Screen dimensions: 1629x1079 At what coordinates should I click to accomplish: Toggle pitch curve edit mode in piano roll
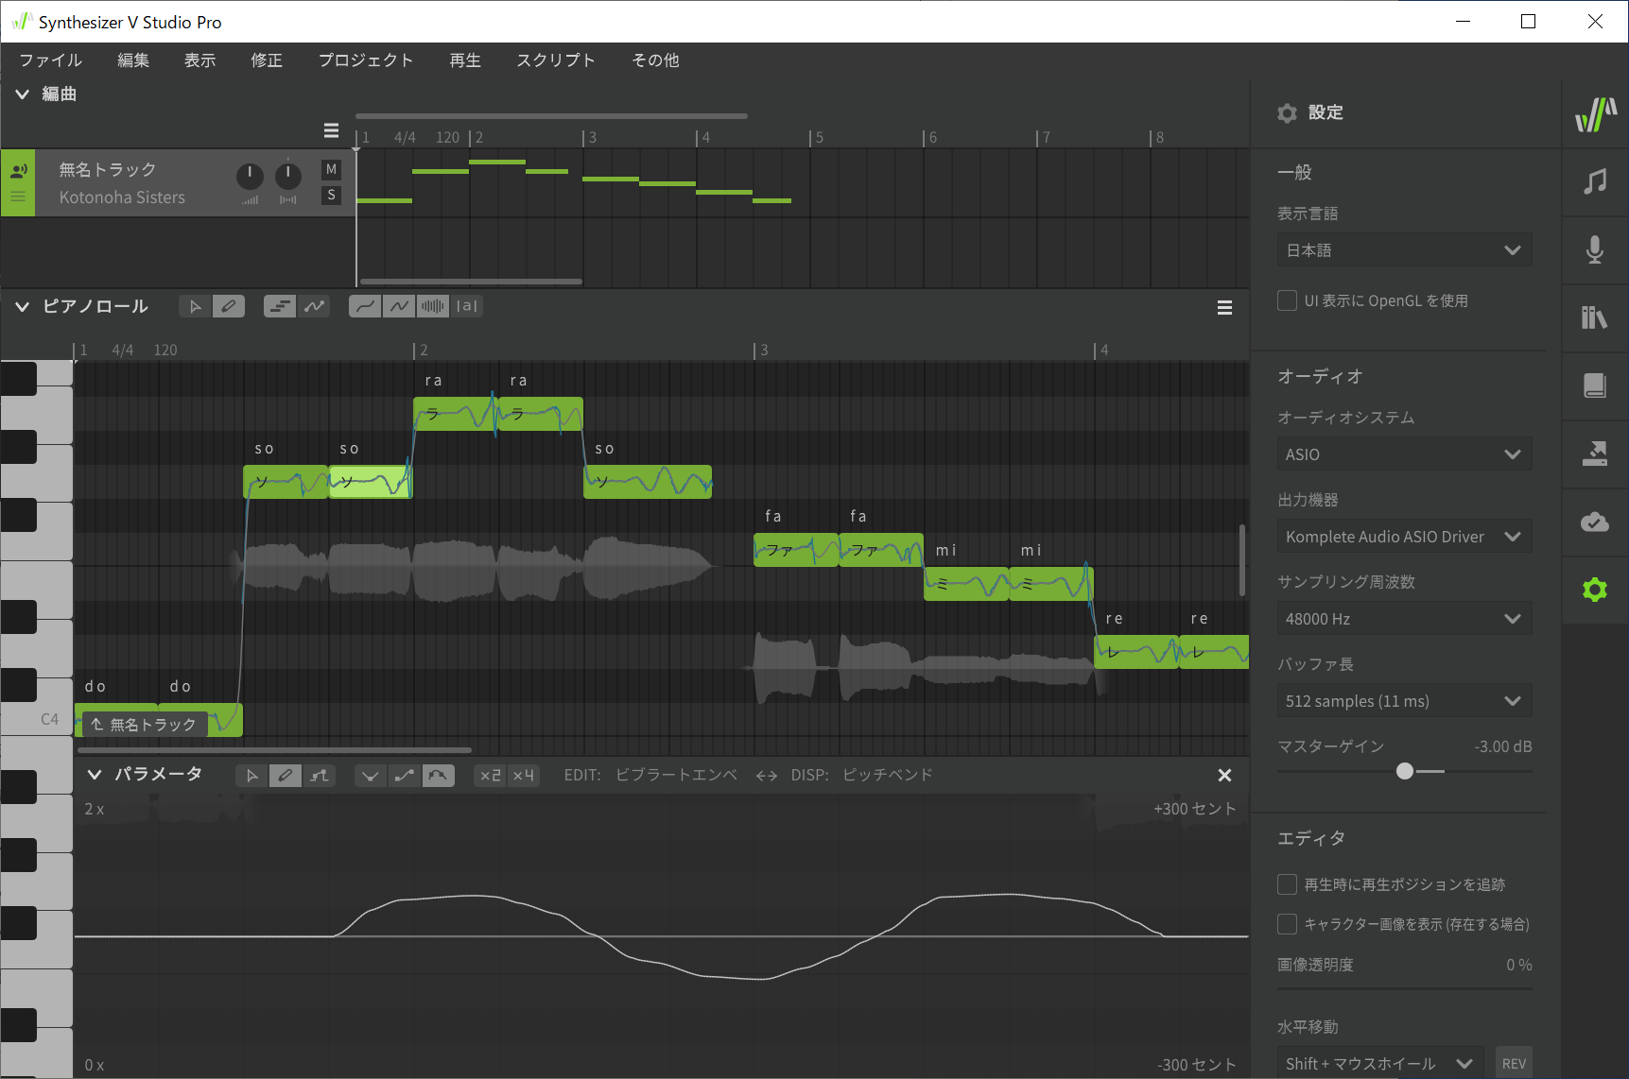click(x=314, y=306)
